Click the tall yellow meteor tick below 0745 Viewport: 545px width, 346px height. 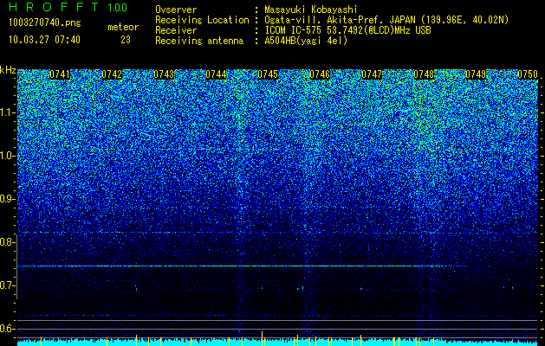pyautogui.click(x=262, y=338)
